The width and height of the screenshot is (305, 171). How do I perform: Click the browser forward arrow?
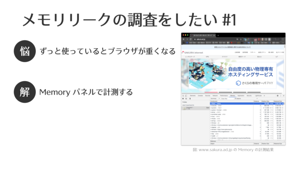pos(187,39)
